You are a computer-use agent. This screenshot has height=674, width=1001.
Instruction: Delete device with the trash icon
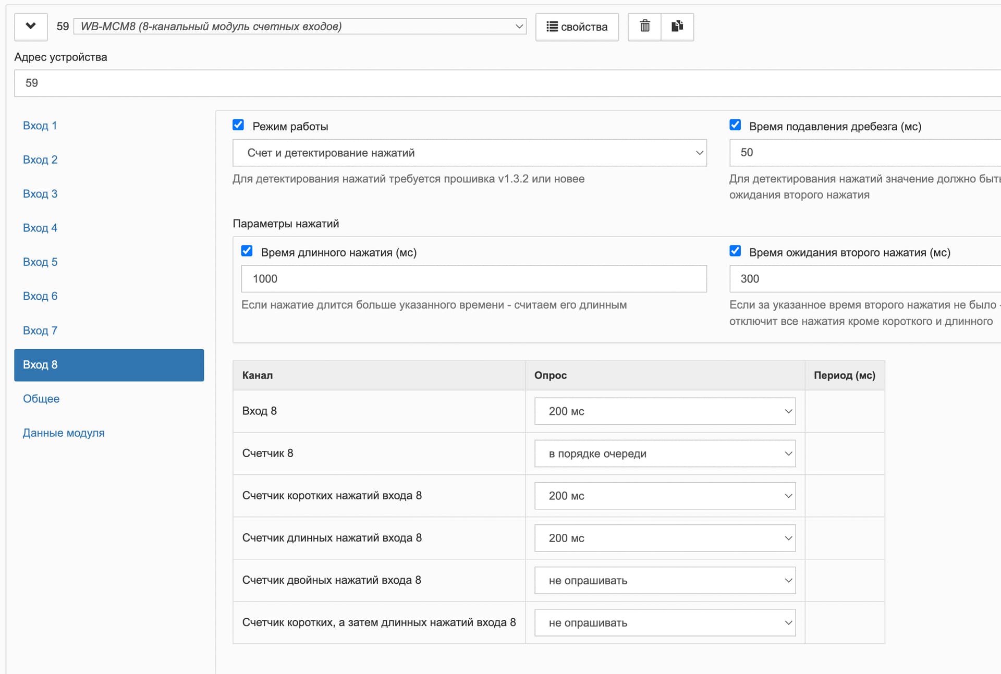pyautogui.click(x=644, y=27)
